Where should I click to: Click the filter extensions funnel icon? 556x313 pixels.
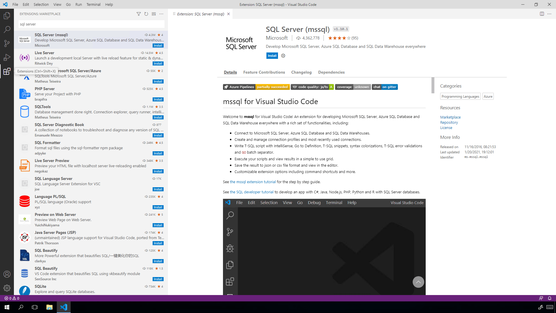[x=139, y=14]
